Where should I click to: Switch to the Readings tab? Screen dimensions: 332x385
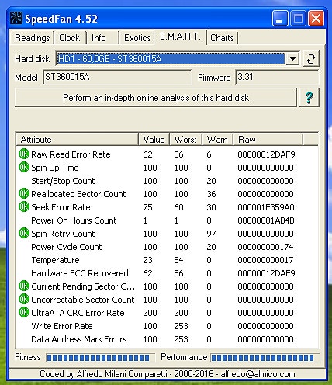click(x=32, y=38)
